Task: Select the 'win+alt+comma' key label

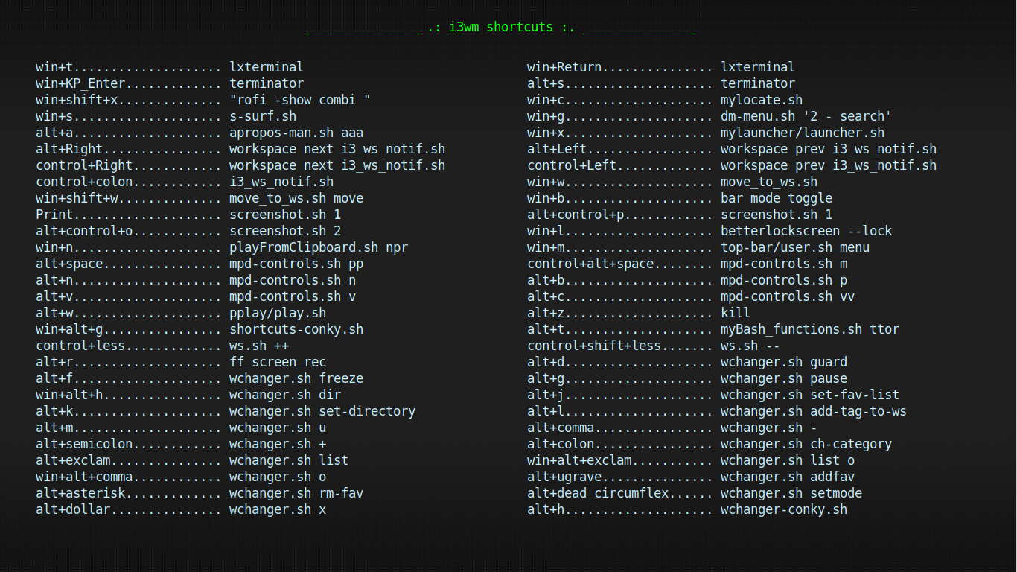Action: pyautogui.click(x=84, y=477)
